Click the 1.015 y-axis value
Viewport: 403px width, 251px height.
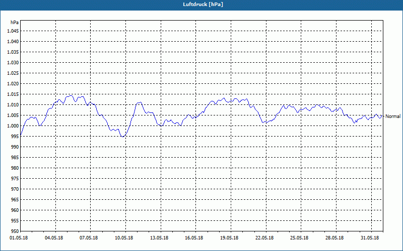[x=14, y=94]
